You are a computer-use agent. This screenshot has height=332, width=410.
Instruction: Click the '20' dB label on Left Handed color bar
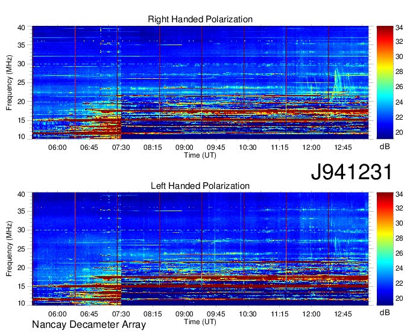pyautogui.click(x=399, y=298)
